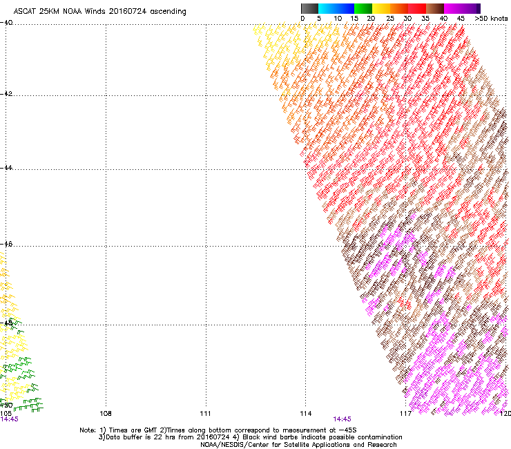Click the longitude label '105'
Screen dimensions: 511x449
point(6,414)
